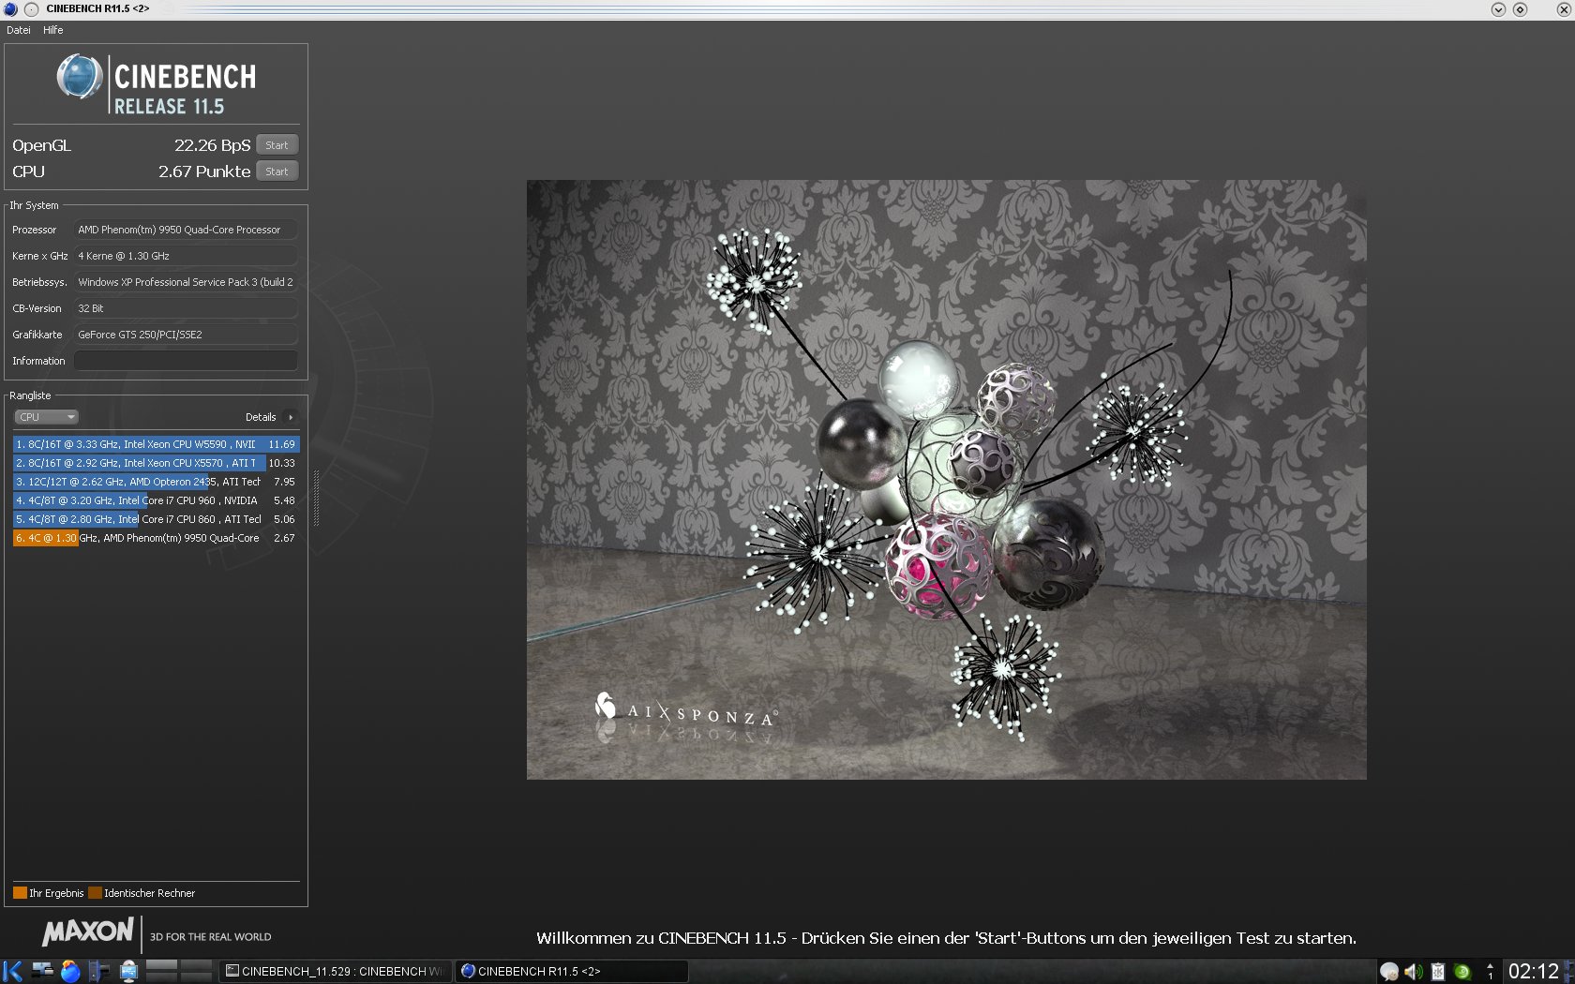
Task: Open the Hilfe menu
Action: coord(53,30)
